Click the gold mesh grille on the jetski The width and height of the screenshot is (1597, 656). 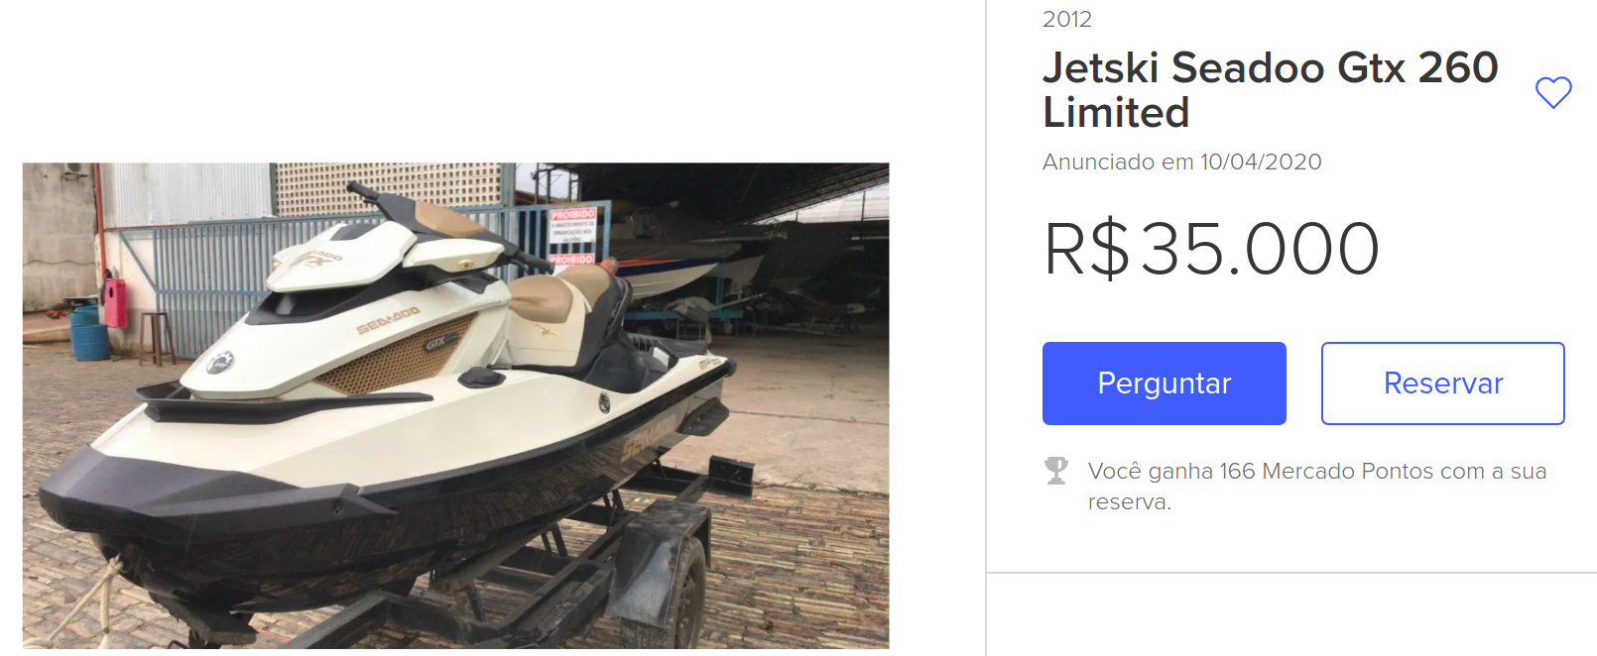(x=395, y=356)
